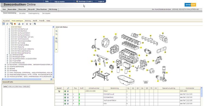Click magnifier icon in table header
This screenshot has height=106, width=204.
pyautogui.click(x=68, y=88)
